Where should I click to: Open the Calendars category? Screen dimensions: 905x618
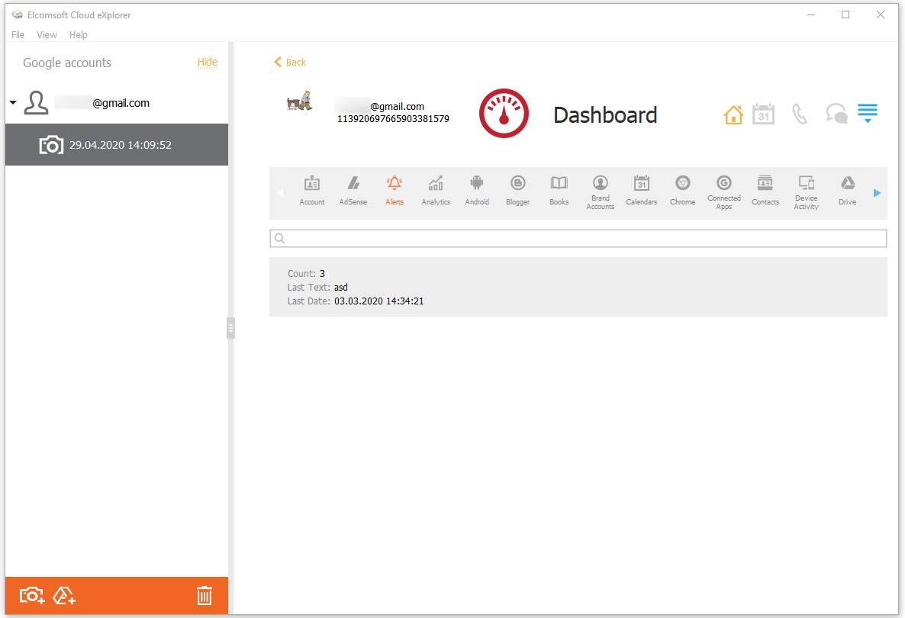[x=641, y=191]
